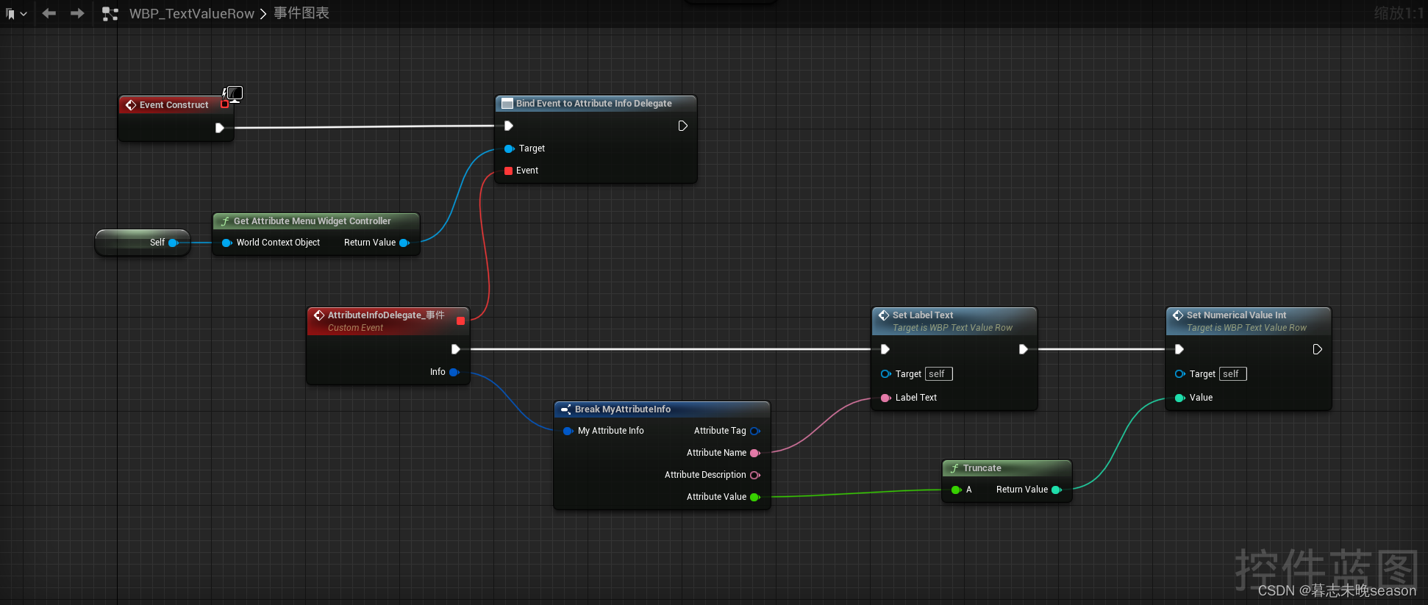Click the Set Label Text exec output pin
1428x605 pixels.
click(x=1023, y=349)
